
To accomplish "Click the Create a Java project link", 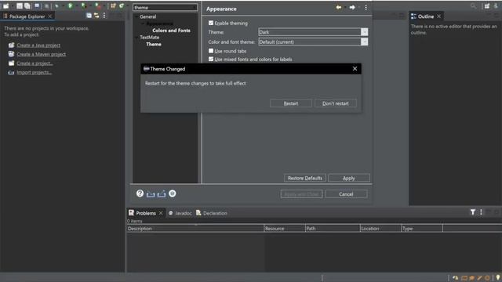I will (38, 45).
